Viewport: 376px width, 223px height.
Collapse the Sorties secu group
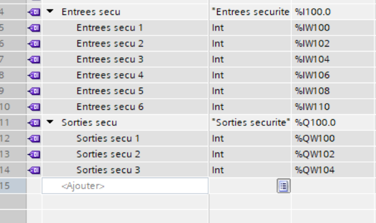pyautogui.click(x=51, y=123)
